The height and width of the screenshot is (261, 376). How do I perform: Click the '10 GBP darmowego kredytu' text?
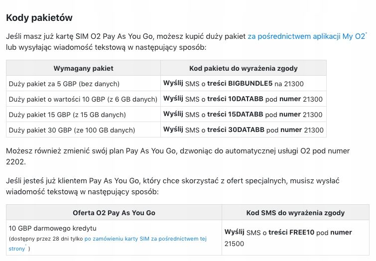click(52, 228)
